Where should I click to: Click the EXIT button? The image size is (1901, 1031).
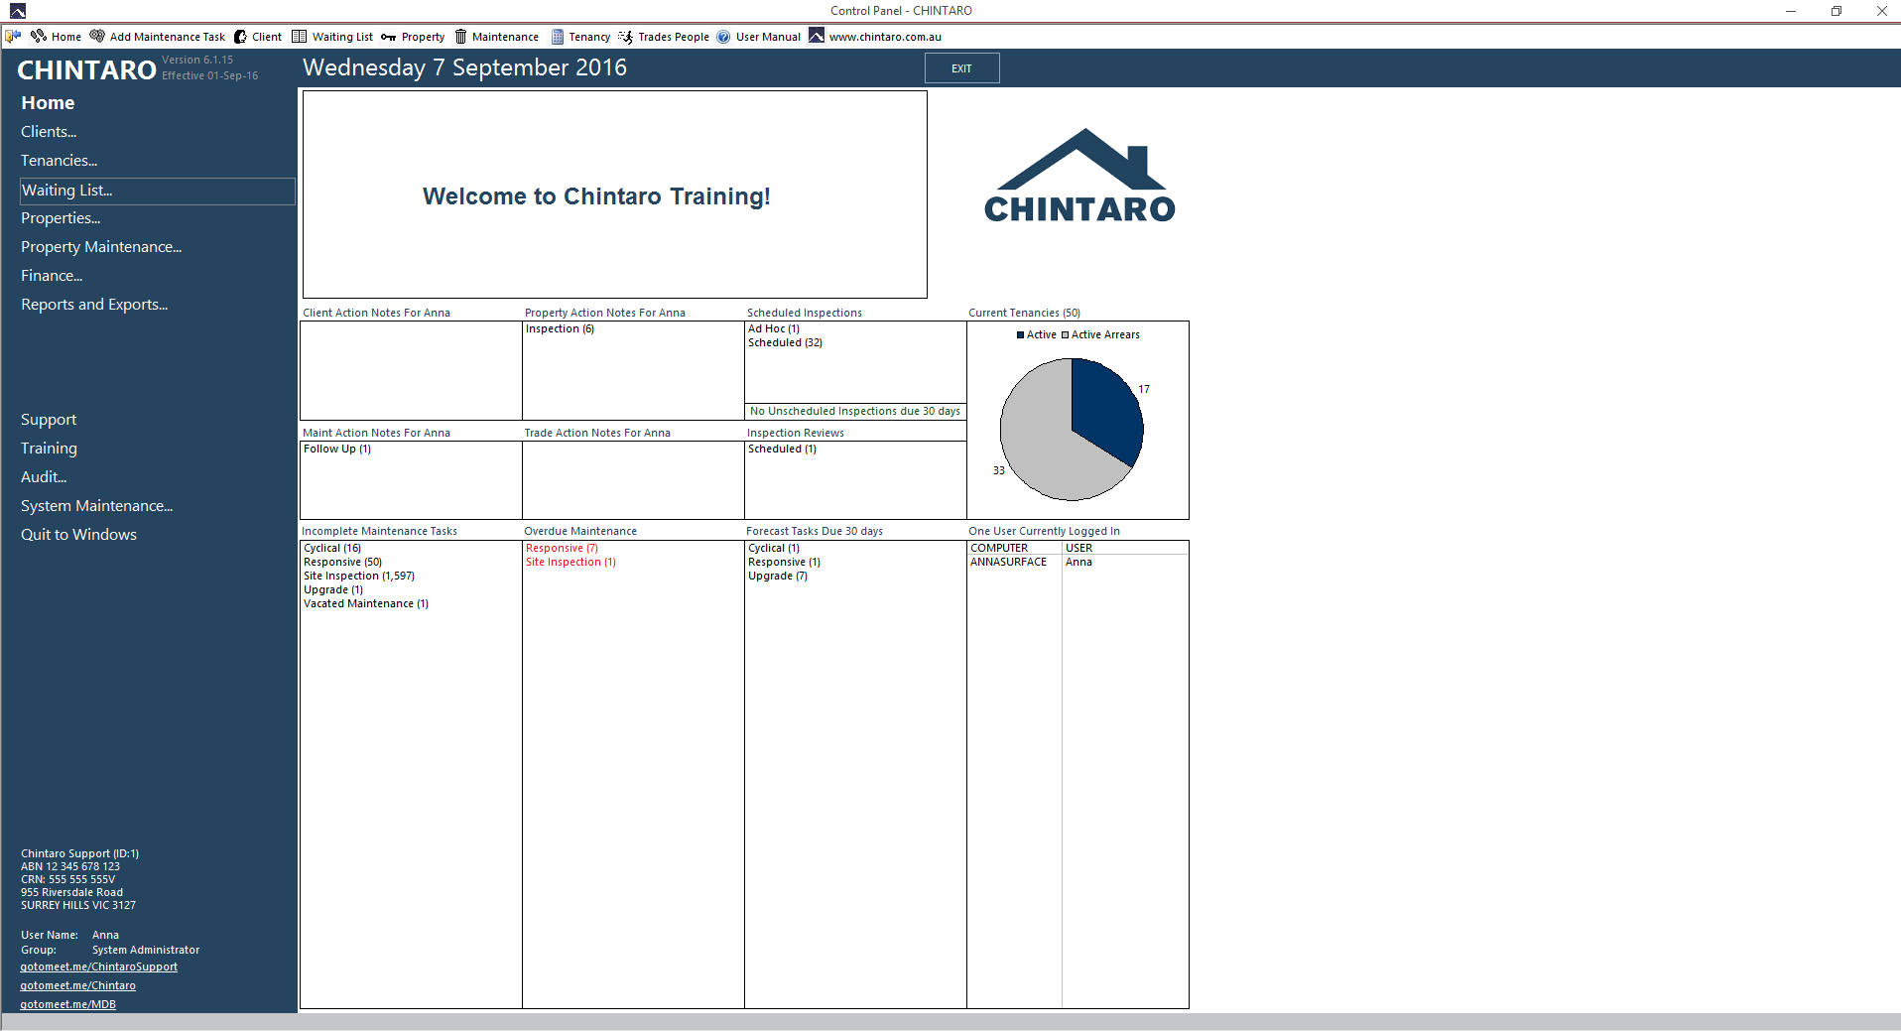(x=961, y=68)
